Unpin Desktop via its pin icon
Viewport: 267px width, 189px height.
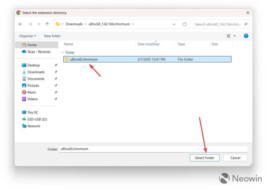pos(56,65)
